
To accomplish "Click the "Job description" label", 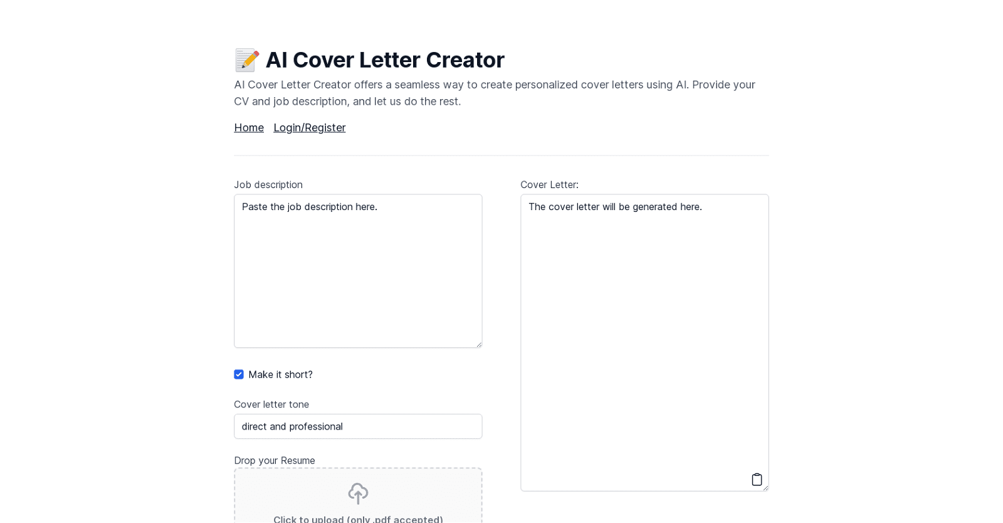I will (268, 184).
